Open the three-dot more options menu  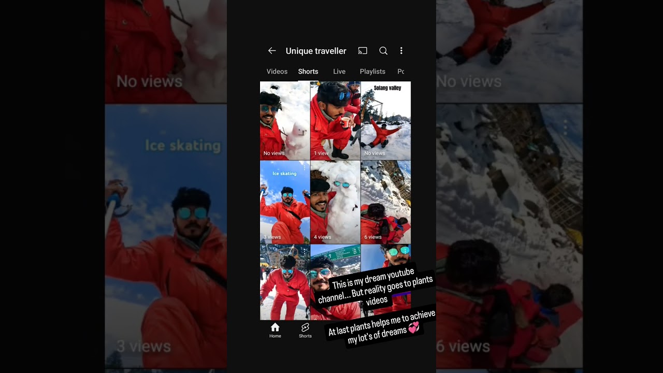(401, 51)
